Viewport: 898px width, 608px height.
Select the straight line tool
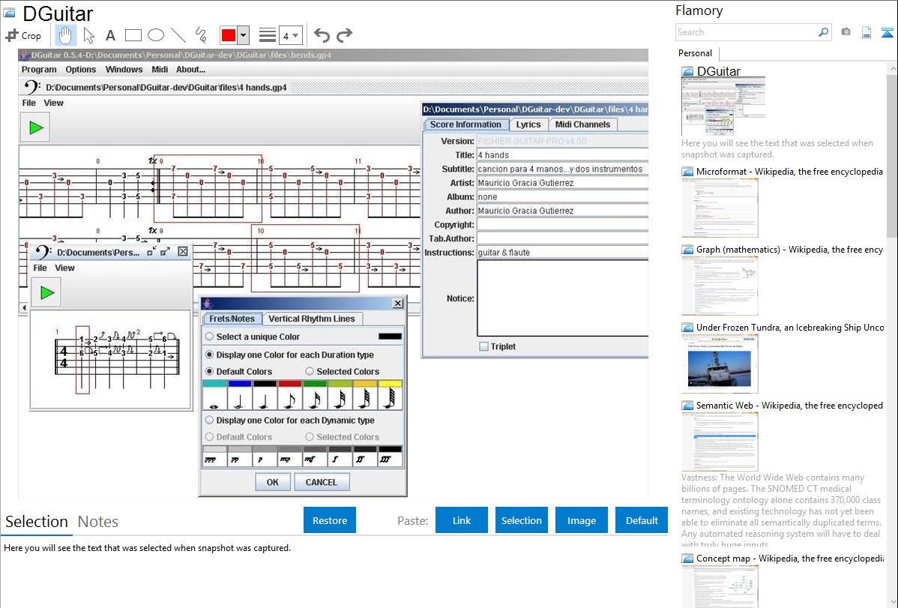point(178,35)
